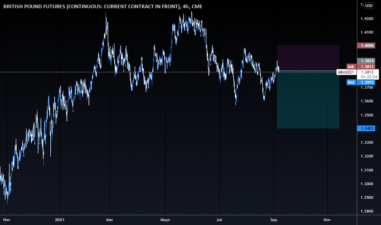Select the blue 1.3403 target price label
The height and width of the screenshot is (225, 381).
[366, 128]
